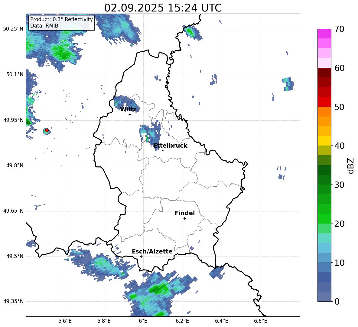Click the 'Product: 0.3° Reflectivity' label
This screenshot has height=327, width=358.
(61, 19)
